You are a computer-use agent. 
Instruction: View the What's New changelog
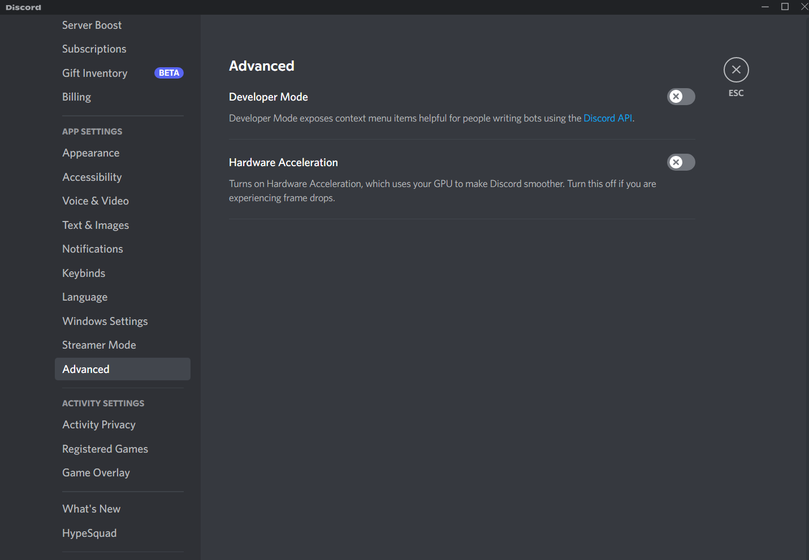click(92, 509)
